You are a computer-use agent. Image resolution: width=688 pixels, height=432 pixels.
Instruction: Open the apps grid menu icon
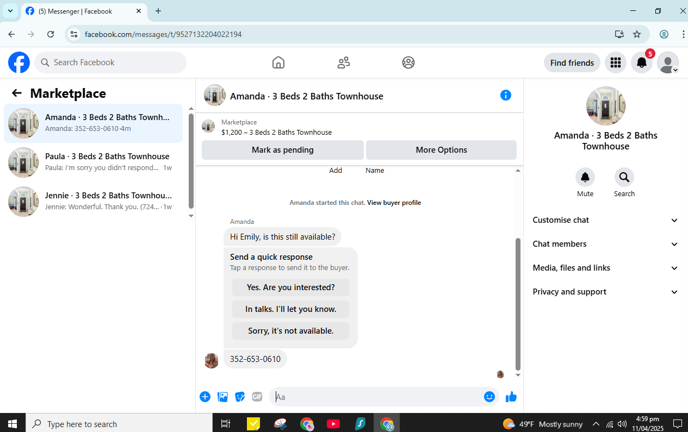tap(616, 62)
